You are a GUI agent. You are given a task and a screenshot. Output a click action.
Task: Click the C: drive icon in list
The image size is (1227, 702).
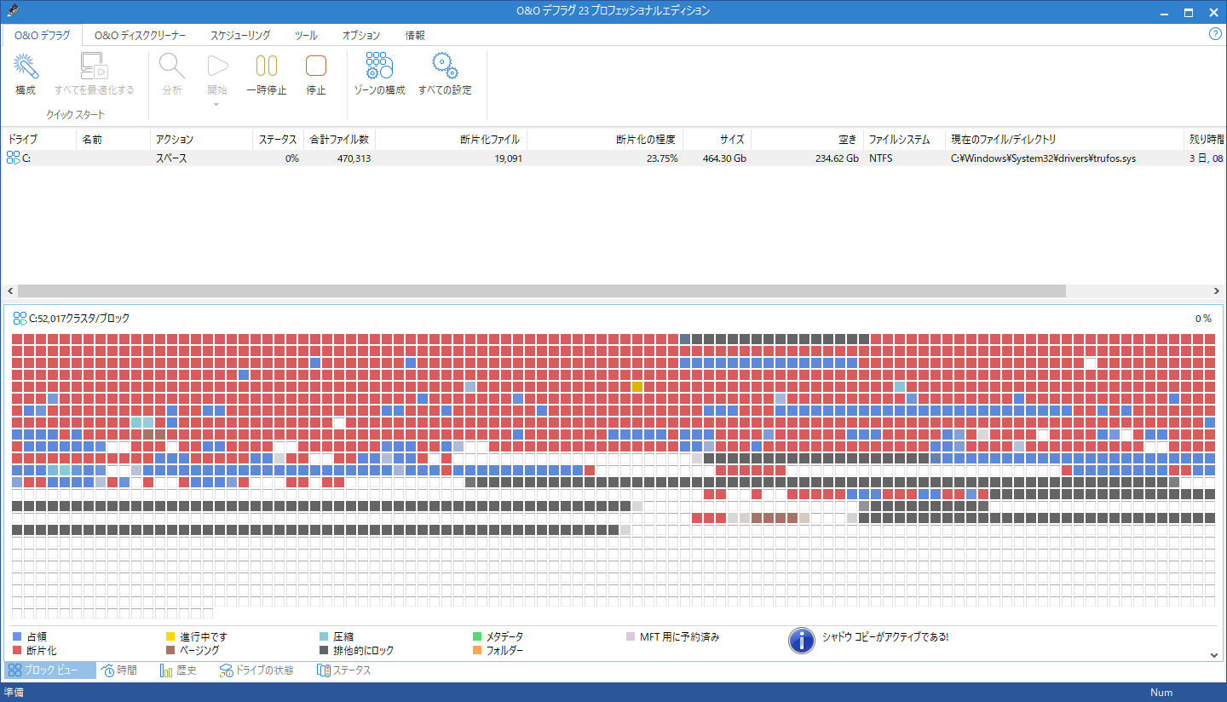[13, 158]
